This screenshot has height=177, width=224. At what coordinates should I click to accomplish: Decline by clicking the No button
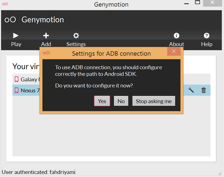(121, 101)
